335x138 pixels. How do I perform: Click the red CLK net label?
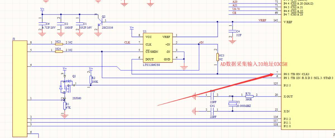(127, 42)
